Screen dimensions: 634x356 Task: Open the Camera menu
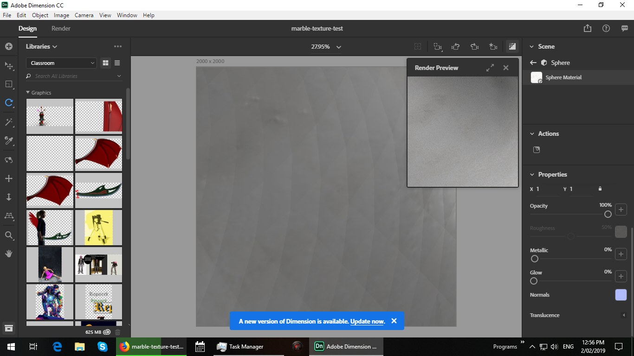click(x=84, y=15)
